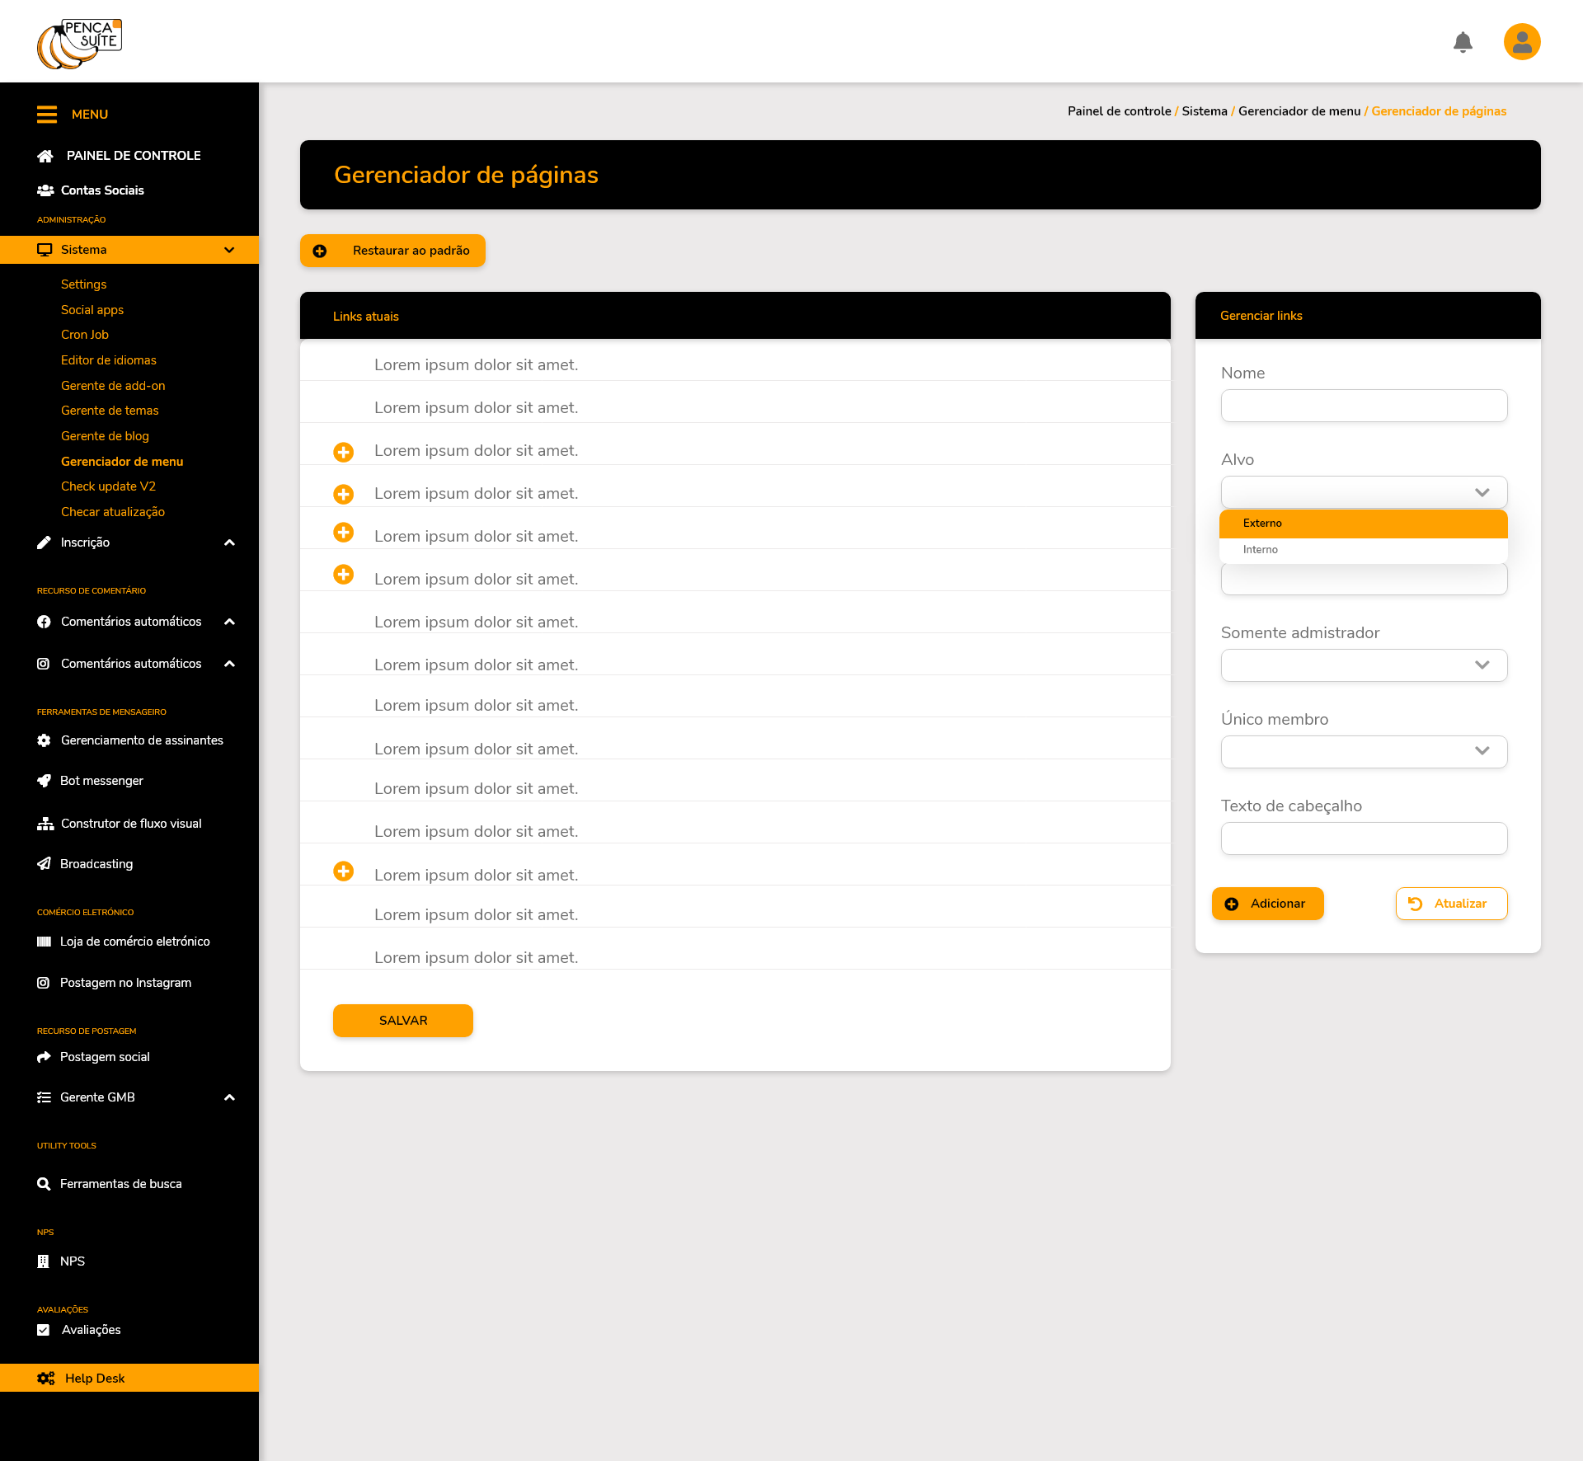Screen dimensions: 1583x1461
Task: Open the Somente admistrador dropdown
Action: tap(1364, 665)
